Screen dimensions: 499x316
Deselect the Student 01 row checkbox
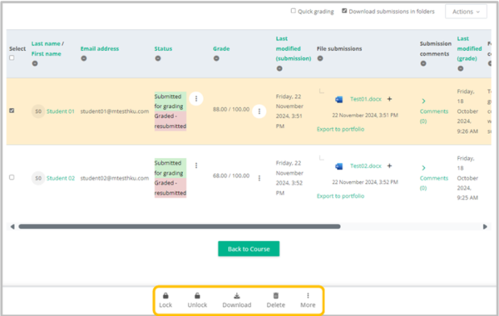point(12,111)
